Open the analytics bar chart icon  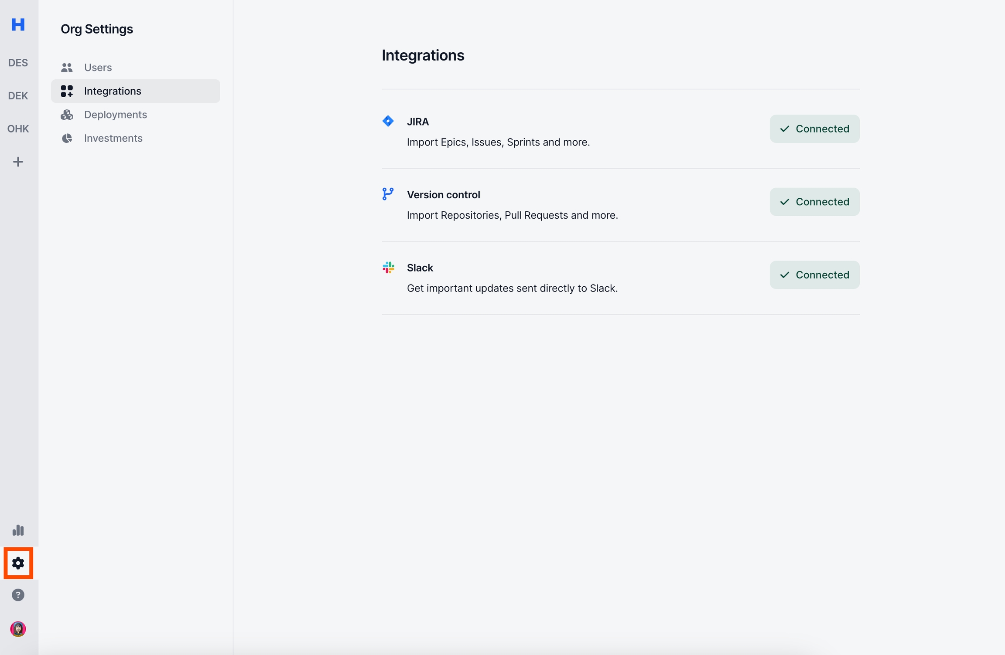pyautogui.click(x=18, y=530)
